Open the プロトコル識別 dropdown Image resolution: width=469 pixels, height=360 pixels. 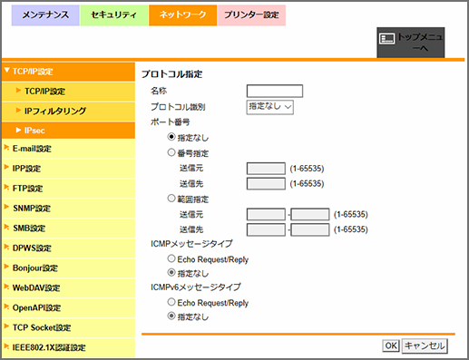point(269,107)
